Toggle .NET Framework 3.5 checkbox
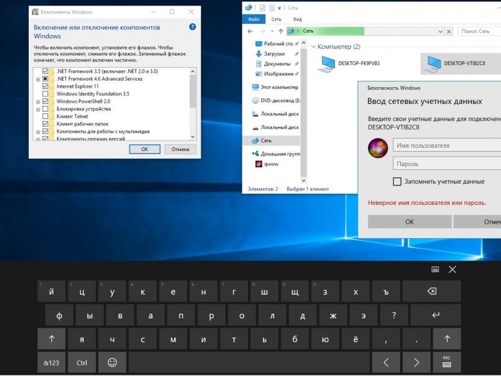Image resolution: width=501 pixels, height=376 pixels. [x=45, y=71]
